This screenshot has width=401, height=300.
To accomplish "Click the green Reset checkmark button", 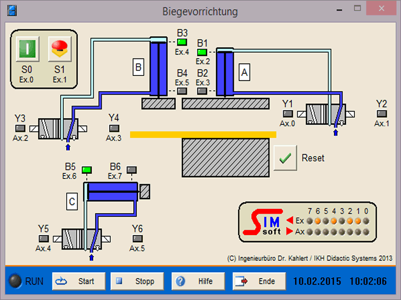I will tap(286, 158).
